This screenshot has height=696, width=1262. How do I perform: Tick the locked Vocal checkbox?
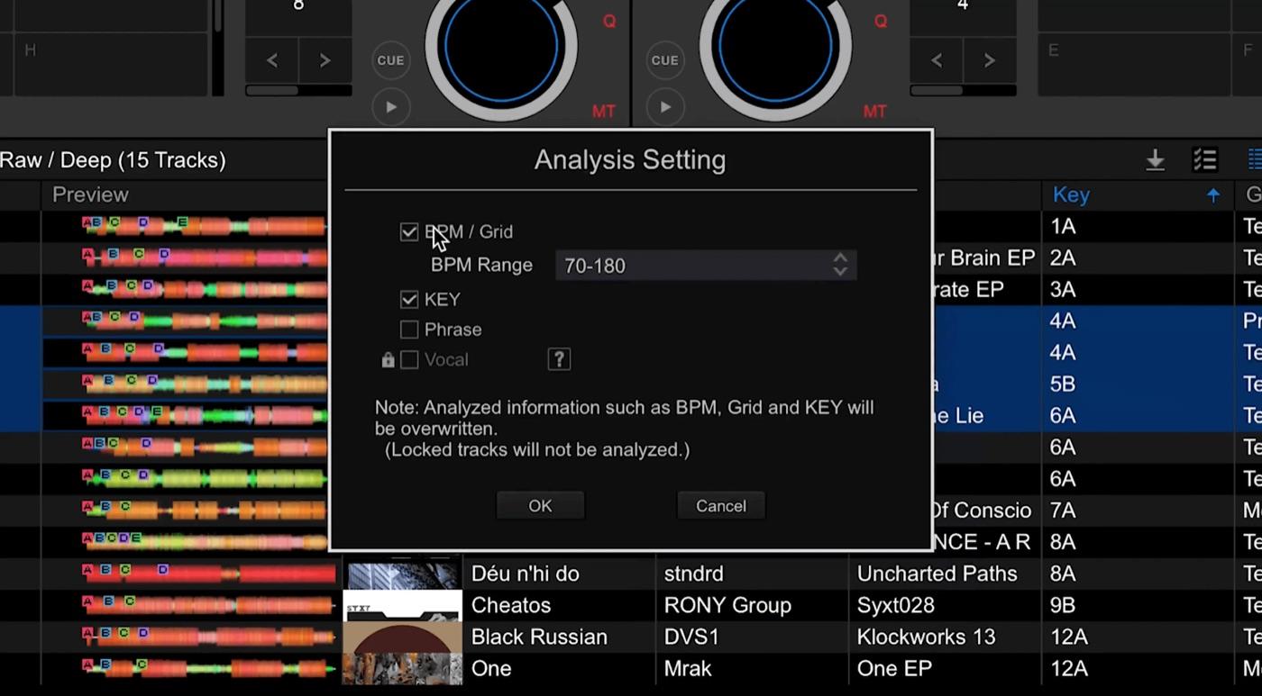pos(409,360)
